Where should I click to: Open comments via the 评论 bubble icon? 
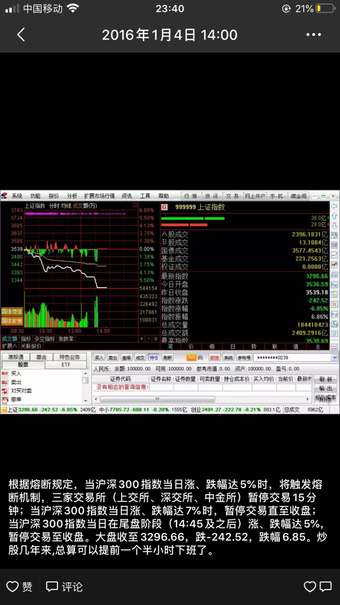(52, 587)
